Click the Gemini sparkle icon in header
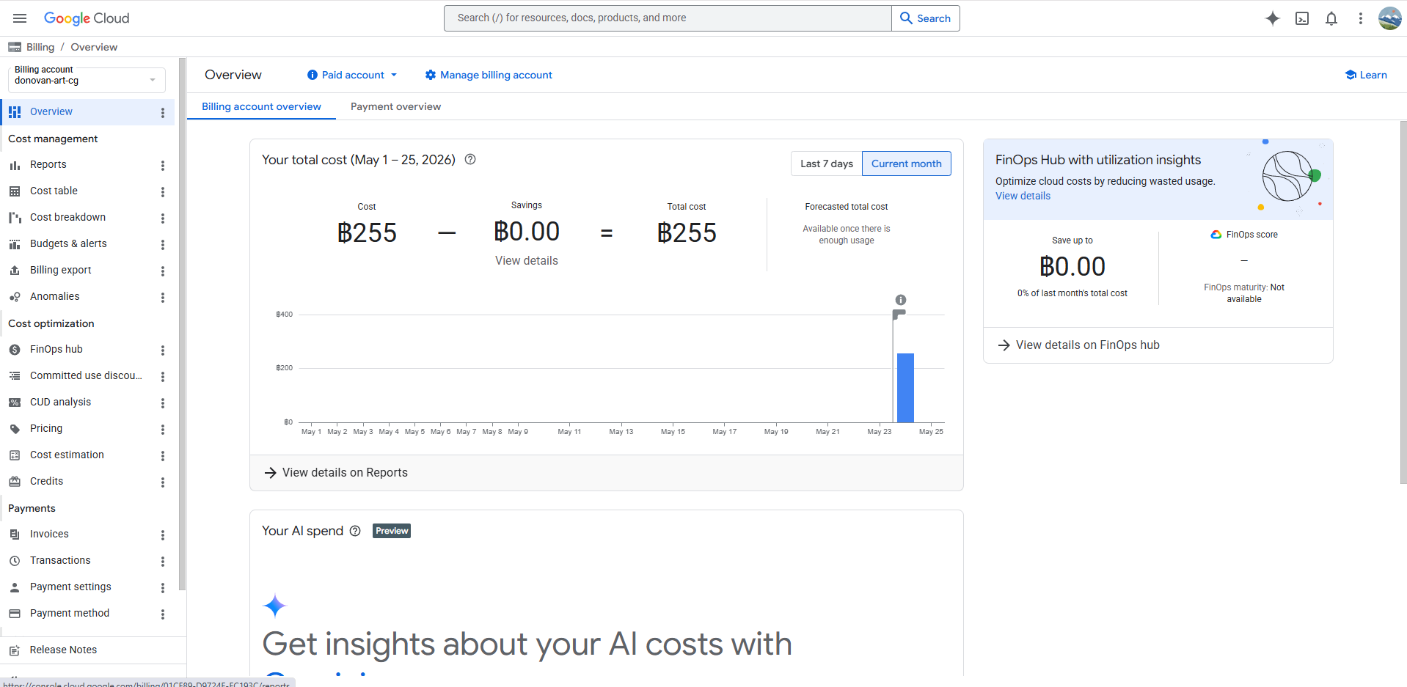Screen dimensions: 1407x687 tap(1273, 18)
